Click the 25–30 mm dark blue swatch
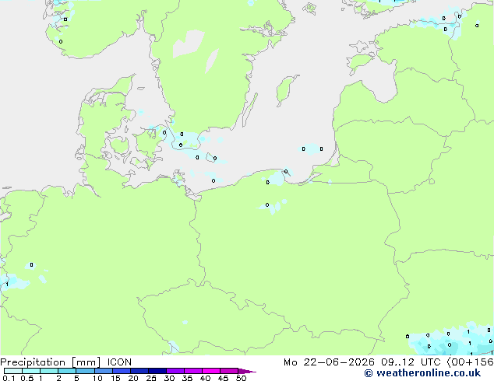The width and height of the screenshot is (494, 381). coord(157,371)
